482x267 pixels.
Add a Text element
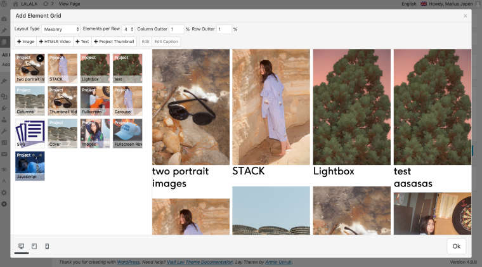pyautogui.click(x=82, y=42)
